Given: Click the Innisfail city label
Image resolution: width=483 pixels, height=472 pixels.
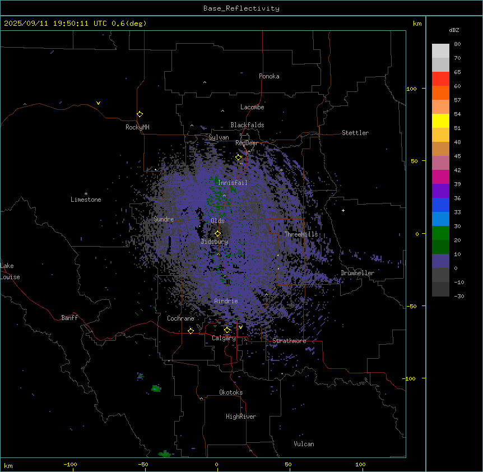Looking at the screenshot, I should [233, 183].
